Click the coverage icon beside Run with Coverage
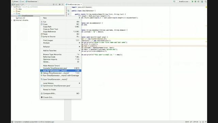 [42, 76]
